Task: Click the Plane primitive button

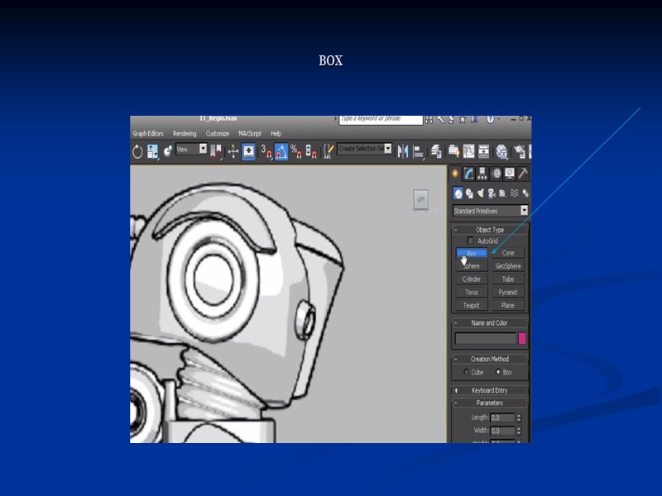Action: pyautogui.click(x=508, y=305)
